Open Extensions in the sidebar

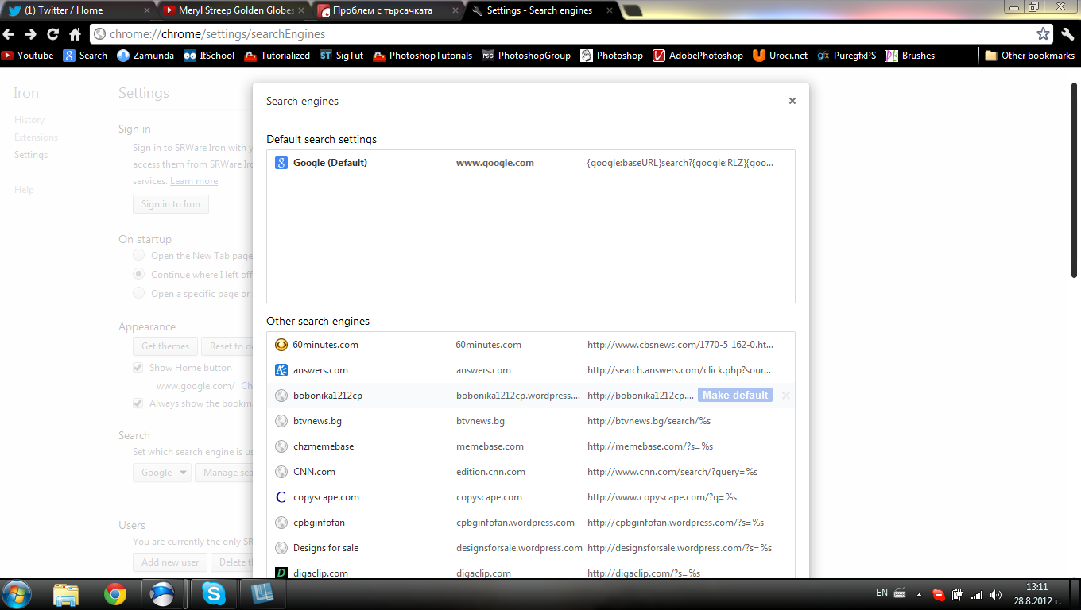36,137
